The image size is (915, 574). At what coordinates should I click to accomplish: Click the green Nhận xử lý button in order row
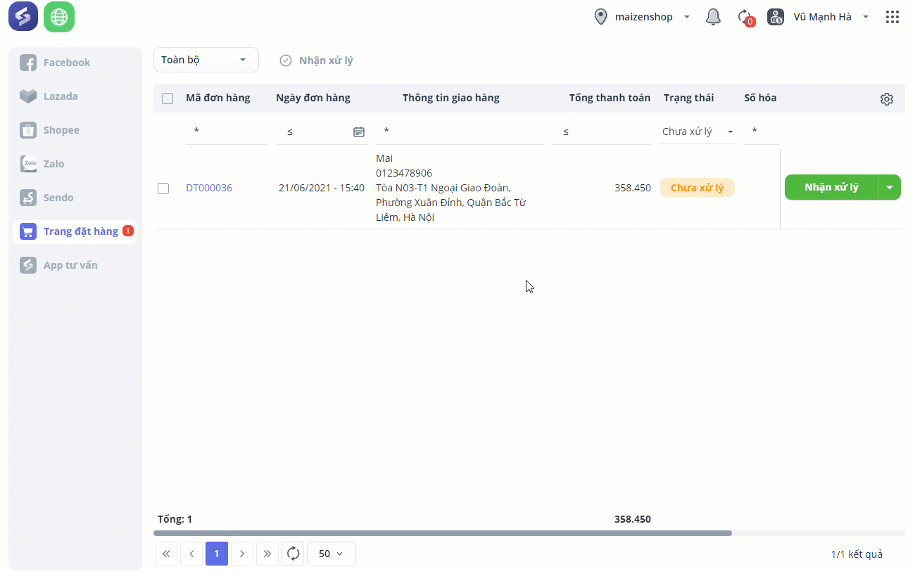(831, 187)
